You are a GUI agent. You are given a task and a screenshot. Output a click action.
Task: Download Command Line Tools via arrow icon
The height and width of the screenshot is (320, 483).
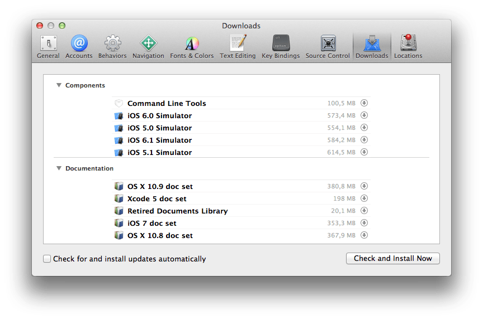coord(364,103)
